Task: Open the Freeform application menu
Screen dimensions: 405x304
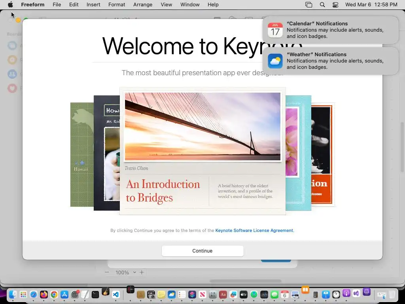Action: (32, 5)
